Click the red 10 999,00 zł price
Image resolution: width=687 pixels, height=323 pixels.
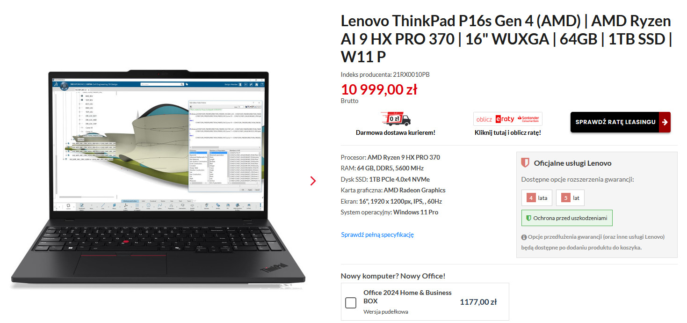point(379,89)
